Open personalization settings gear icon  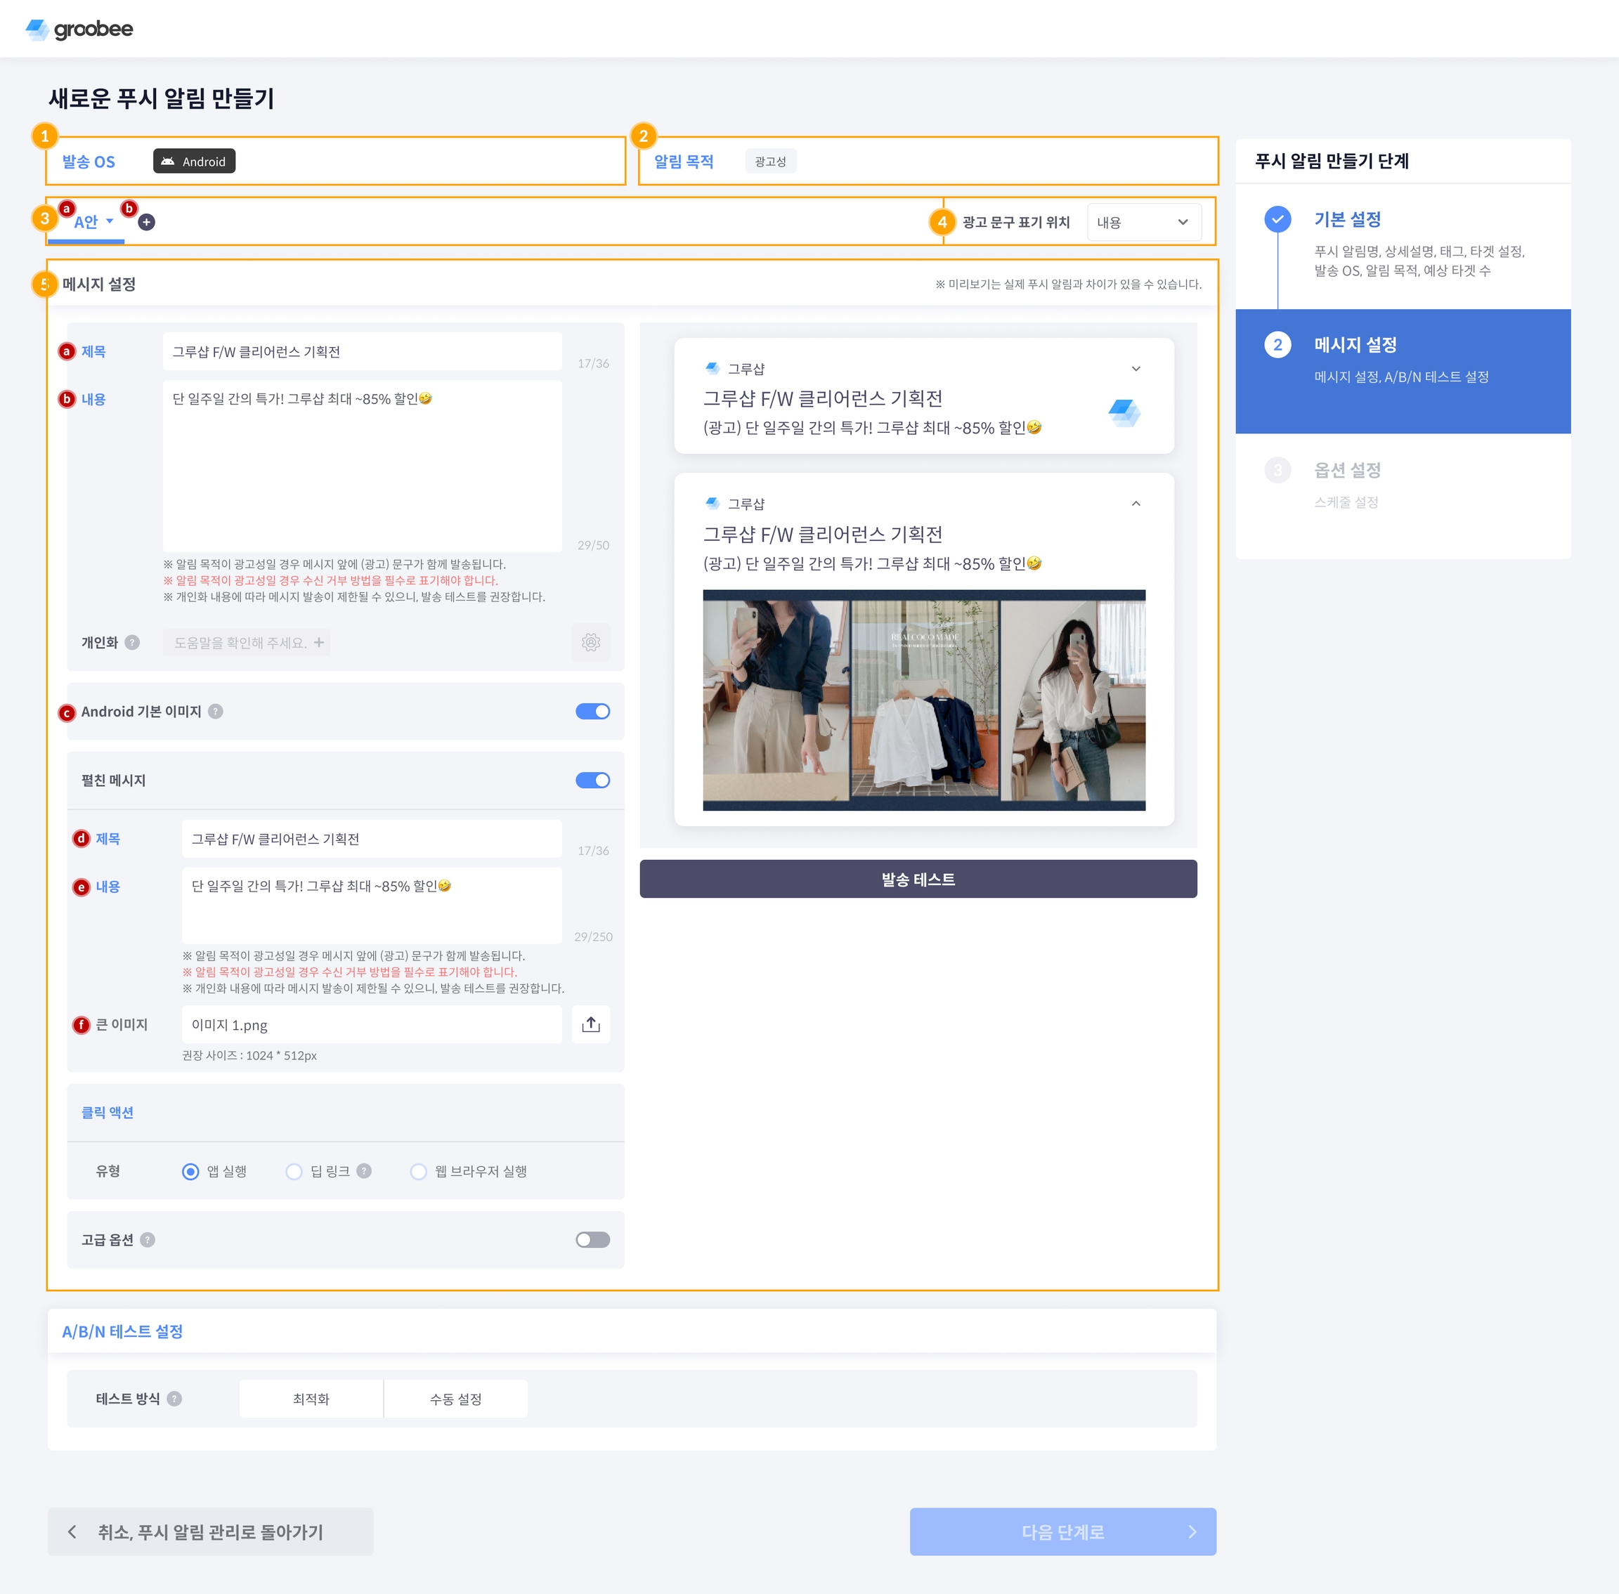[x=590, y=642]
